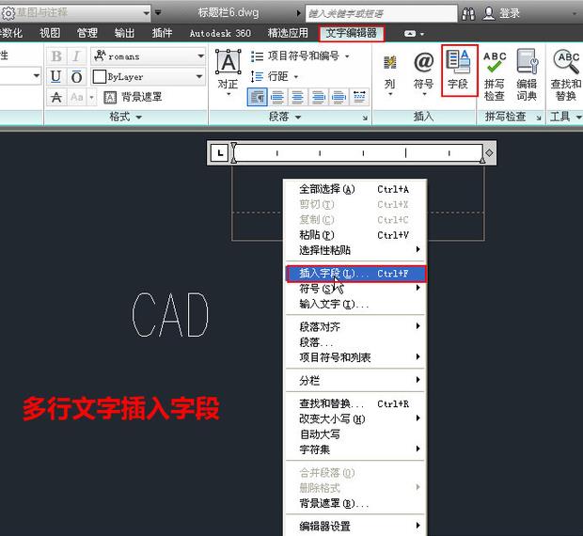Switch to the 插件 ribbon tab

click(x=162, y=33)
